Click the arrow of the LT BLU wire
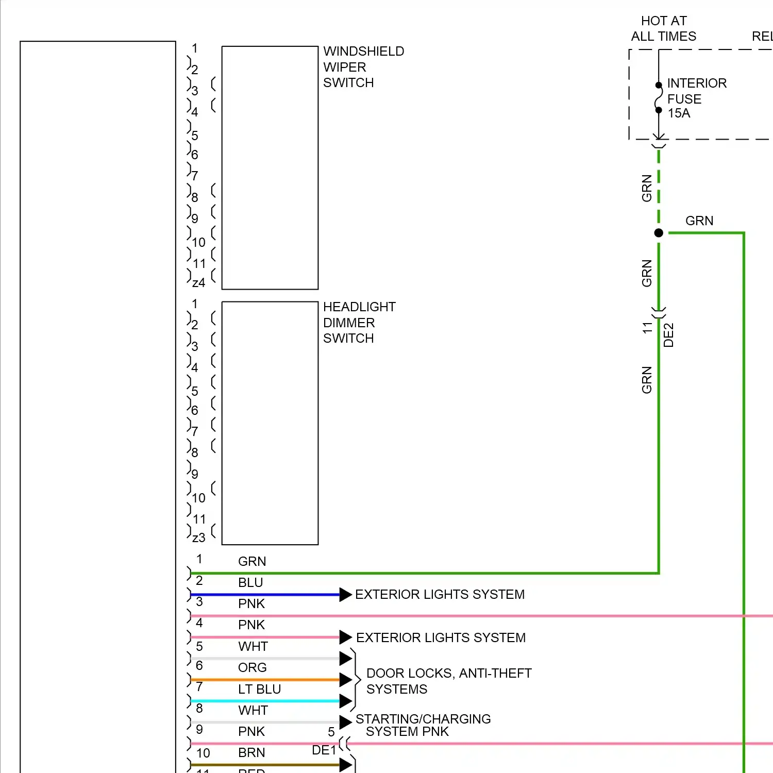 coord(346,701)
